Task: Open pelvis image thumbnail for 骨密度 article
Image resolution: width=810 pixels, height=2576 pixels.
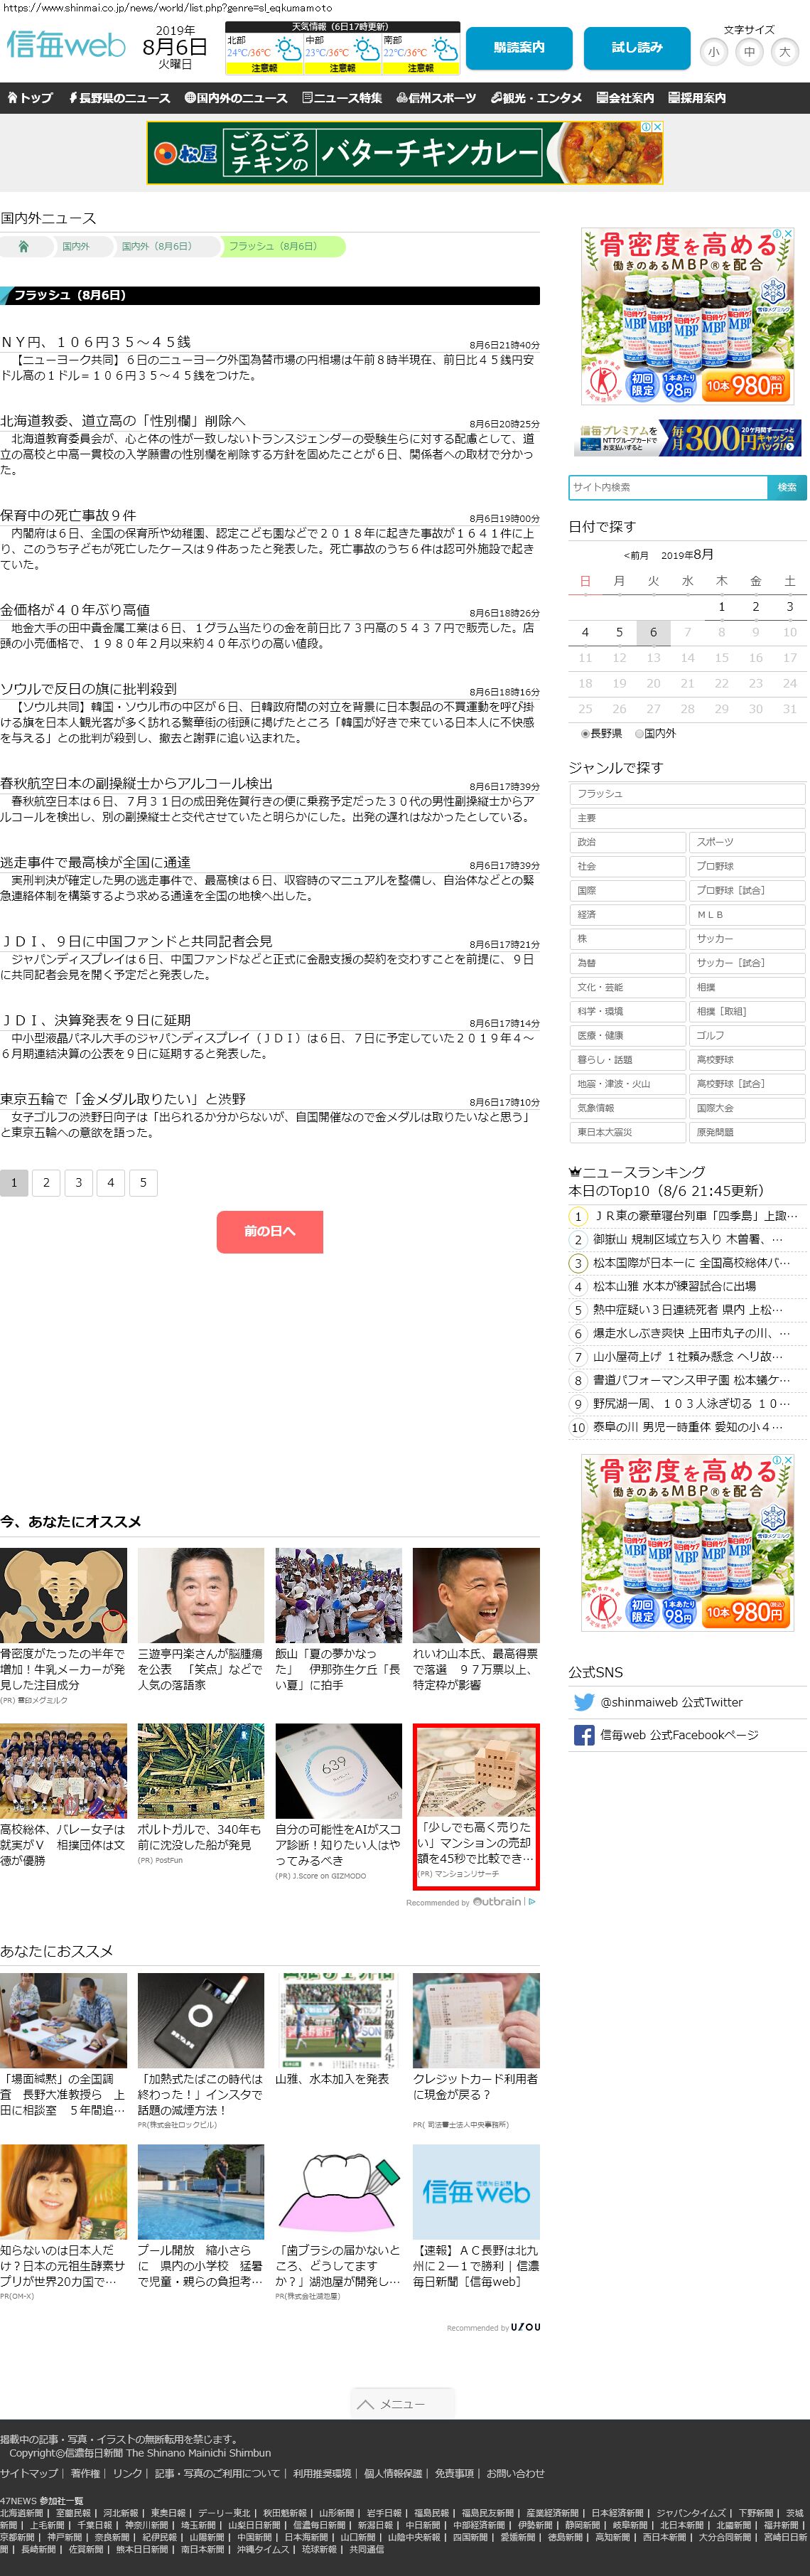Action: pos(63,1595)
